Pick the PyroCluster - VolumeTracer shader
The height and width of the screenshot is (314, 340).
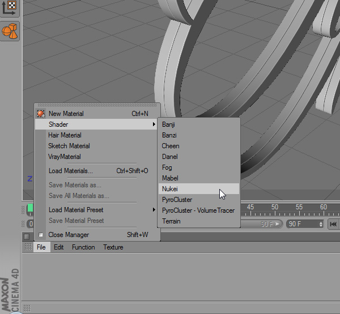(x=198, y=210)
